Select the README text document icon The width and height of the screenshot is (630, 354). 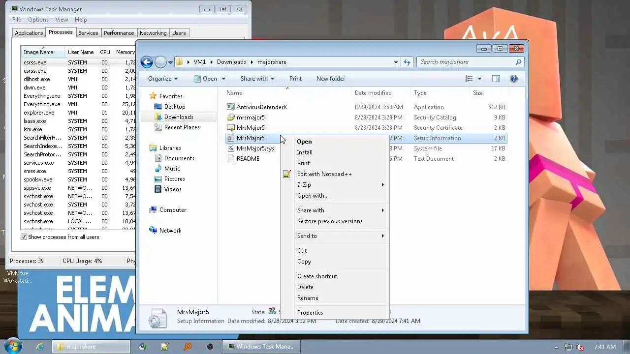coord(231,159)
